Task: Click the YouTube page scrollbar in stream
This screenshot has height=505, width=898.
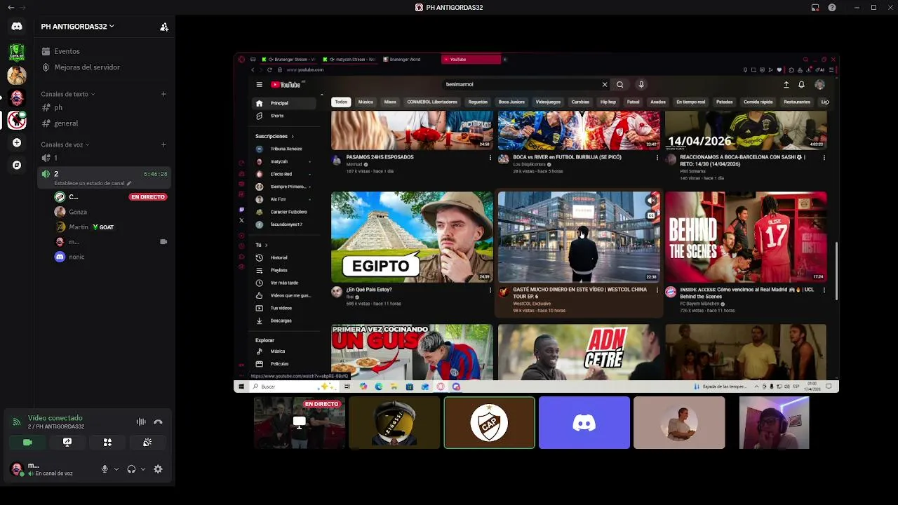Action: click(836, 270)
